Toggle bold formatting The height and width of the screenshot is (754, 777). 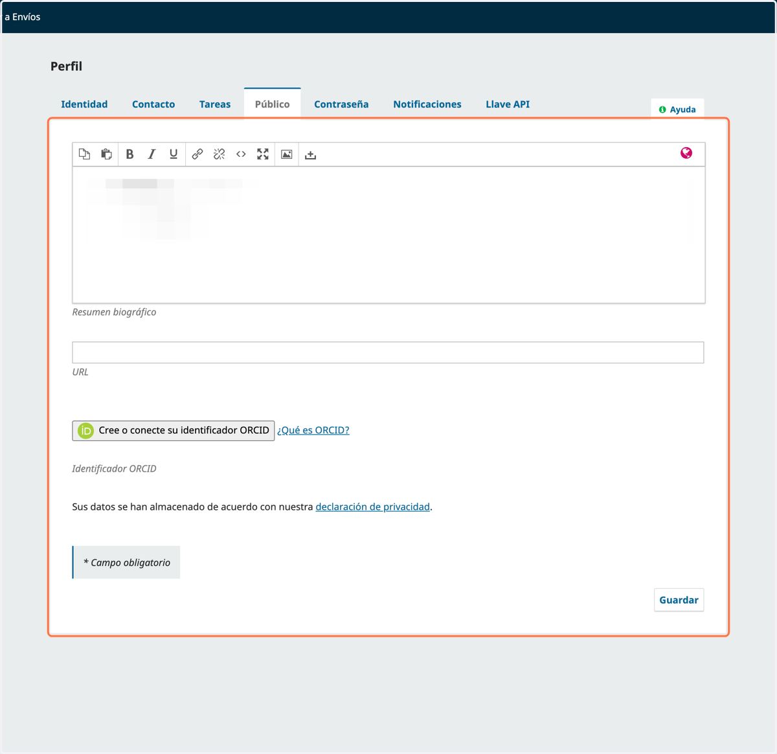click(129, 154)
